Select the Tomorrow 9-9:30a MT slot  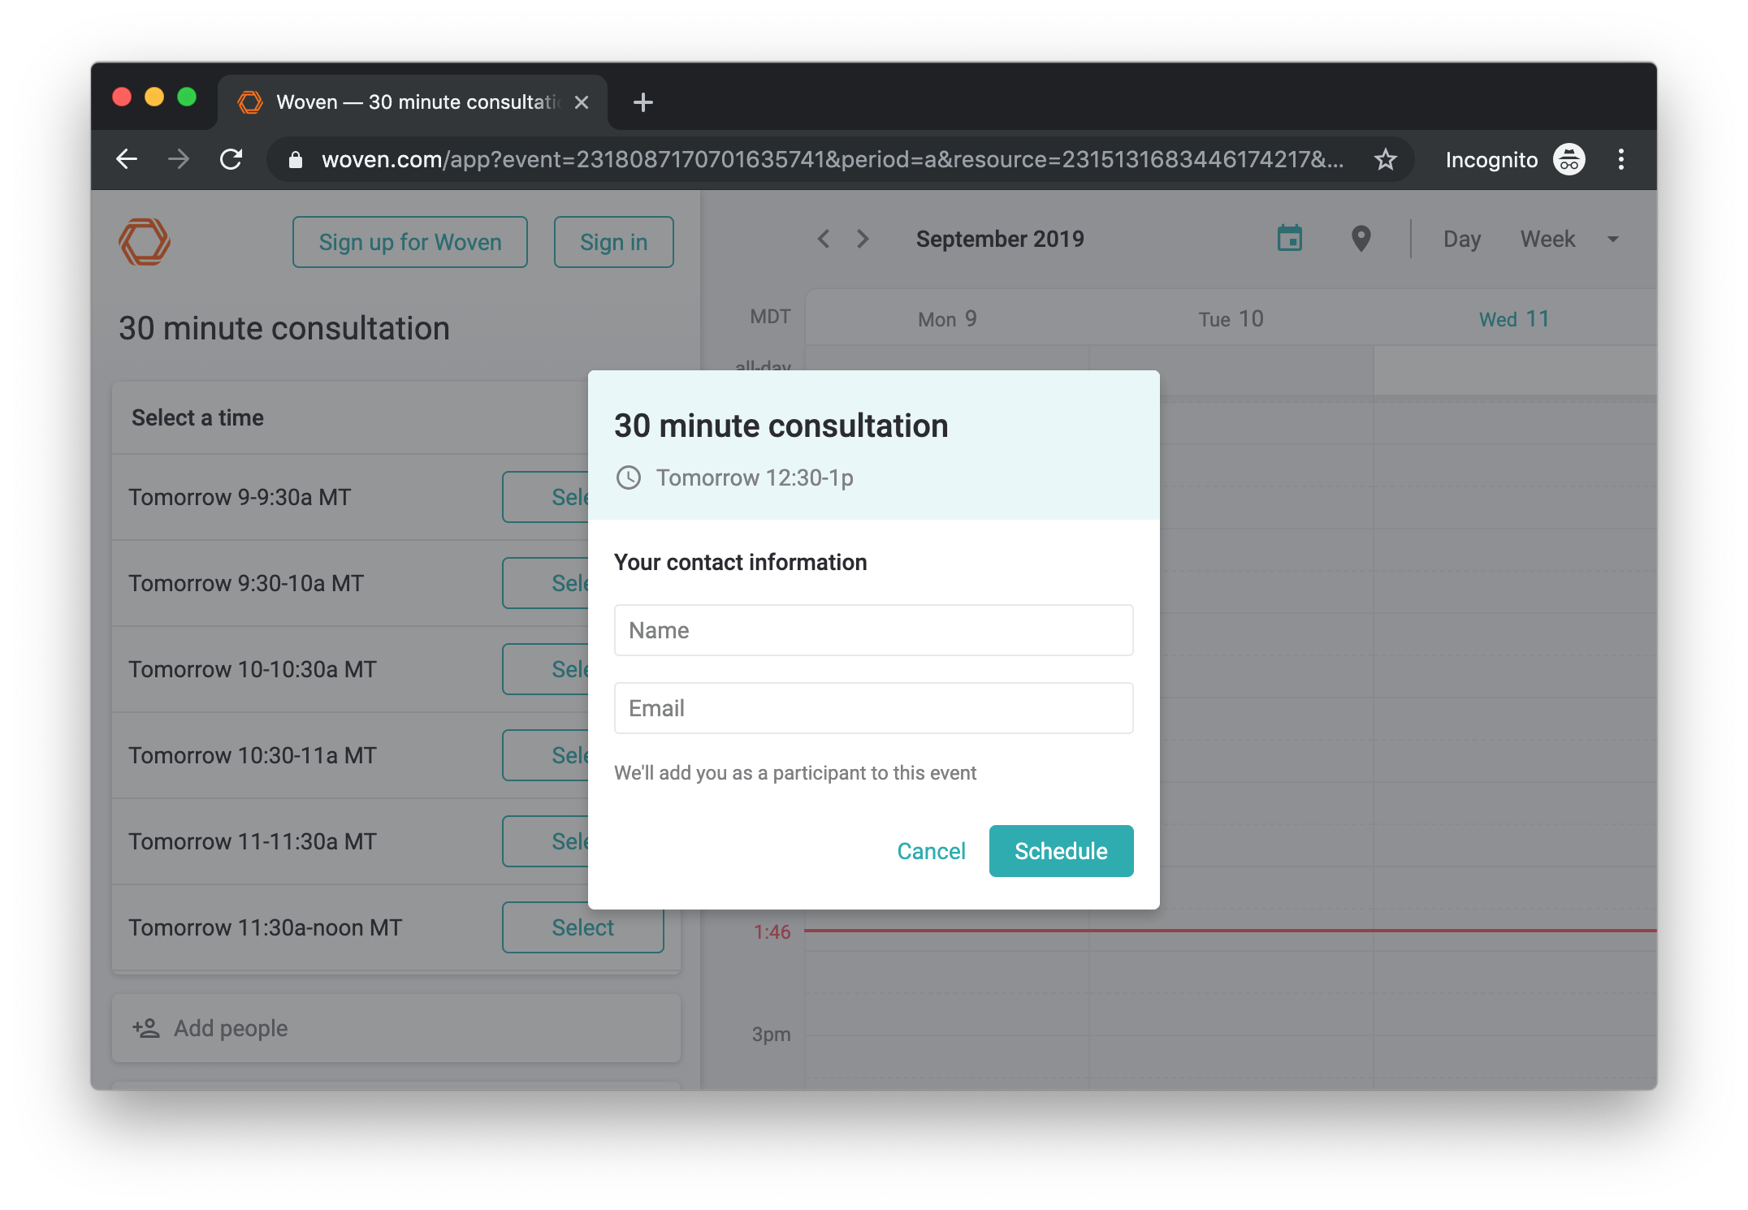tap(546, 497)
